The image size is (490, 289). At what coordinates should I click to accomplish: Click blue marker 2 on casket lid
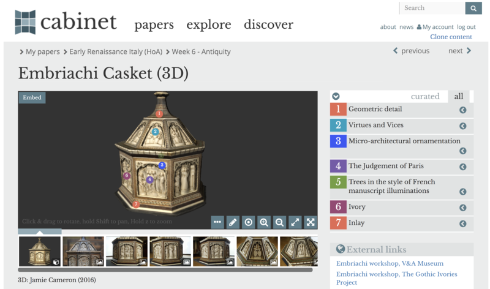pyautogui.click(x=155, y=132)
